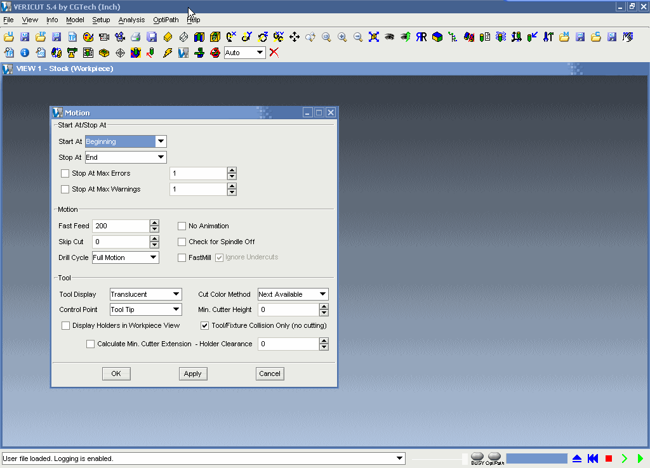The height and width of the screenshot is (468, 650).
Task: Open the Auto dropdown in toolbar
Action: (x=245, y=53)
